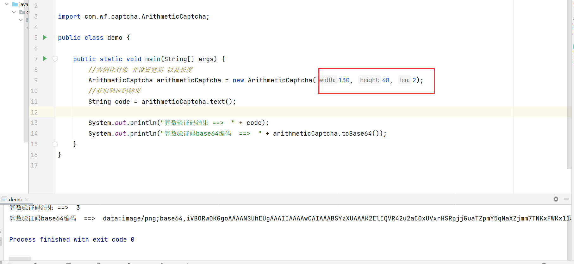Run the demo class from line 5 gutter
The height and width of the screenshot is (264, 574).
[45, 38]
